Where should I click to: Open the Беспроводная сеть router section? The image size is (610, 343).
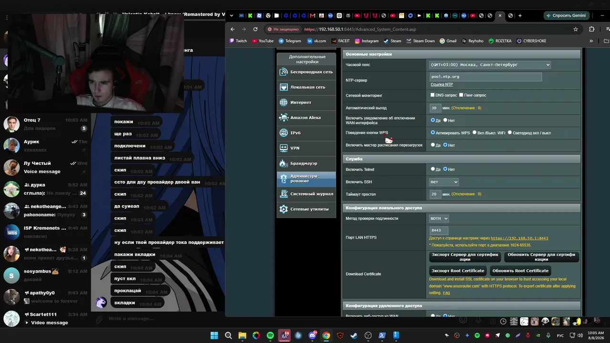point(306,72)
